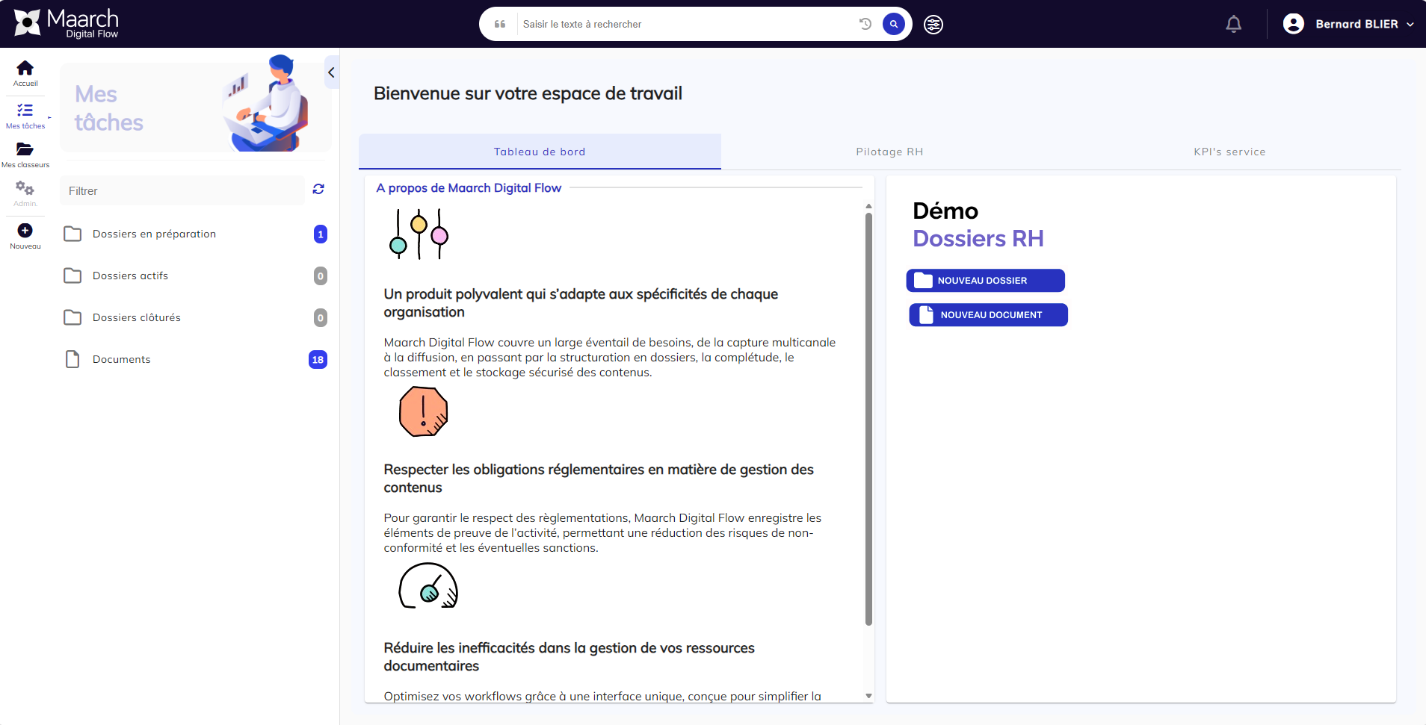The width and height of the screenshot is (1426, 725).
Task: Click the NOUVEAU DOSSIER button
Action: (985, 281)
